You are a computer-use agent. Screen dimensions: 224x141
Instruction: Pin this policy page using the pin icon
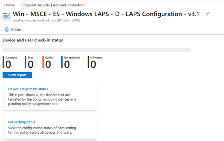(207, 14)
